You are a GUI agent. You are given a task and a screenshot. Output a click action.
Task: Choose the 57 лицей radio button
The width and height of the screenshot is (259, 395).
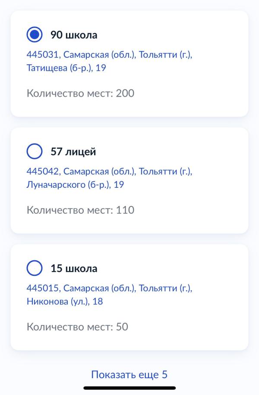click(35, 152)
